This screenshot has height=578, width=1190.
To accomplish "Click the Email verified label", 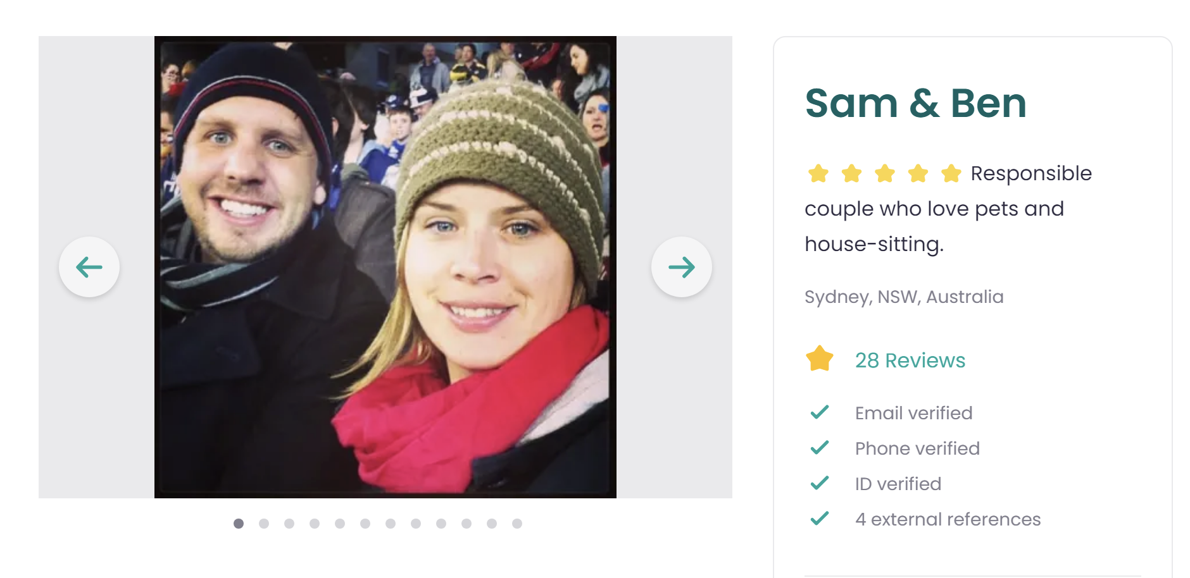I will 913,412.
